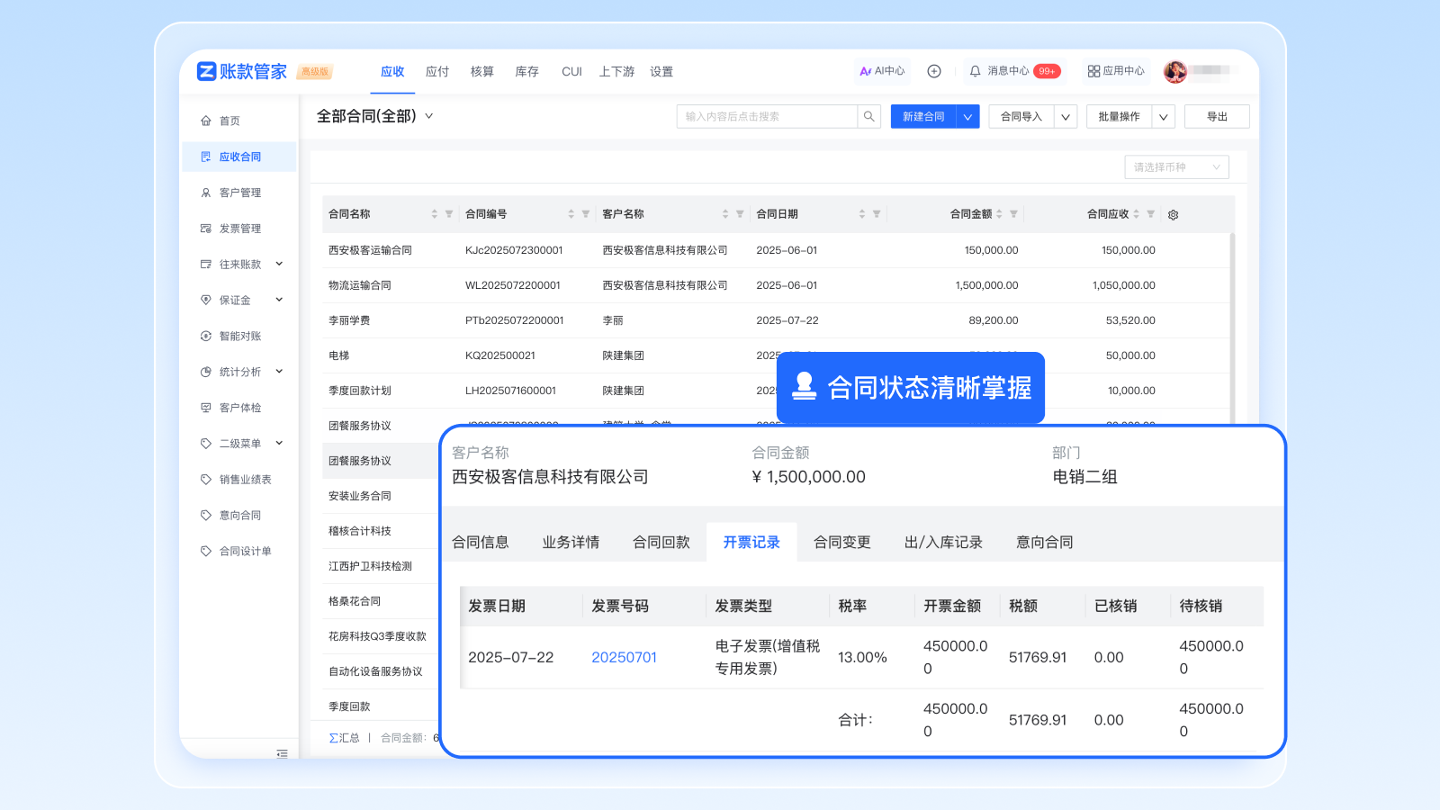Click the user avatar picture
This screenshot has height=810, width=1440.
tap(1175, 71)
